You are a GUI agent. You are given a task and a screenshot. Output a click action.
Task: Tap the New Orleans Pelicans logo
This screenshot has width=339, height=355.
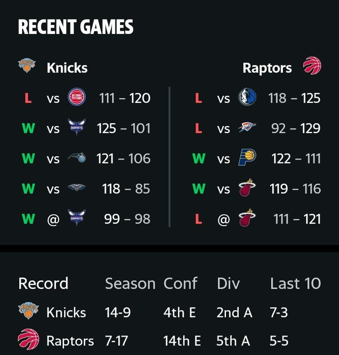(77, 187)
